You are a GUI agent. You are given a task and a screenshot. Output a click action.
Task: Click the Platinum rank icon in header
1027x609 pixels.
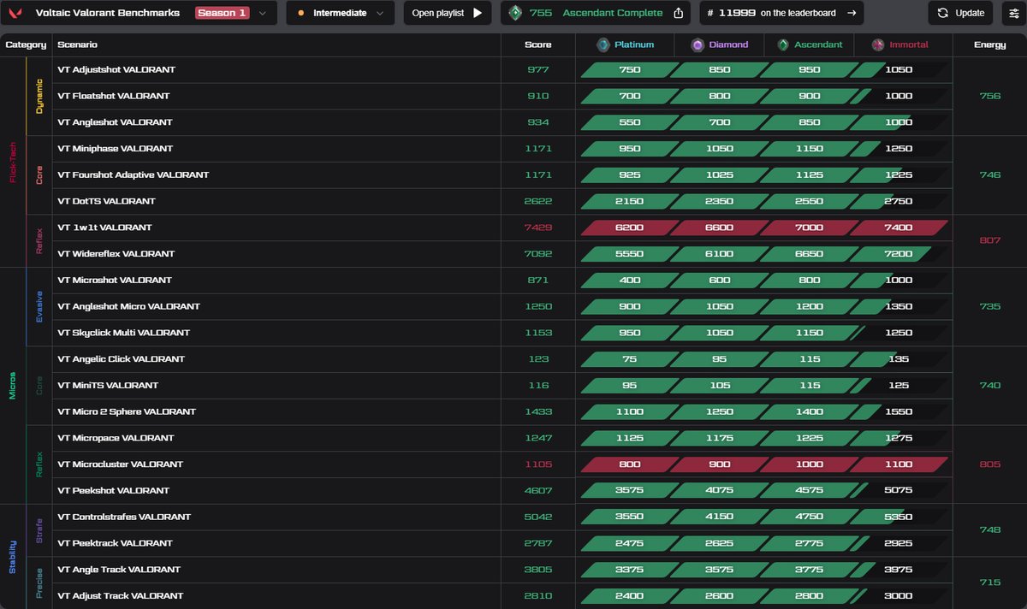pos(603,44)
